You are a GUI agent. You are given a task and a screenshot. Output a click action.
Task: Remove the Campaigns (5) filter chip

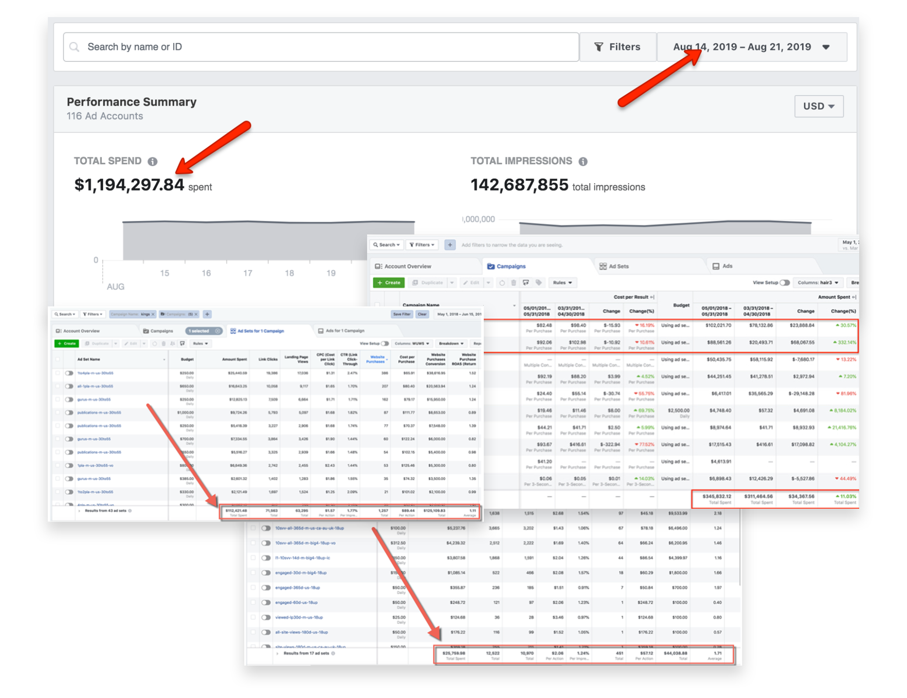[196, 314]
